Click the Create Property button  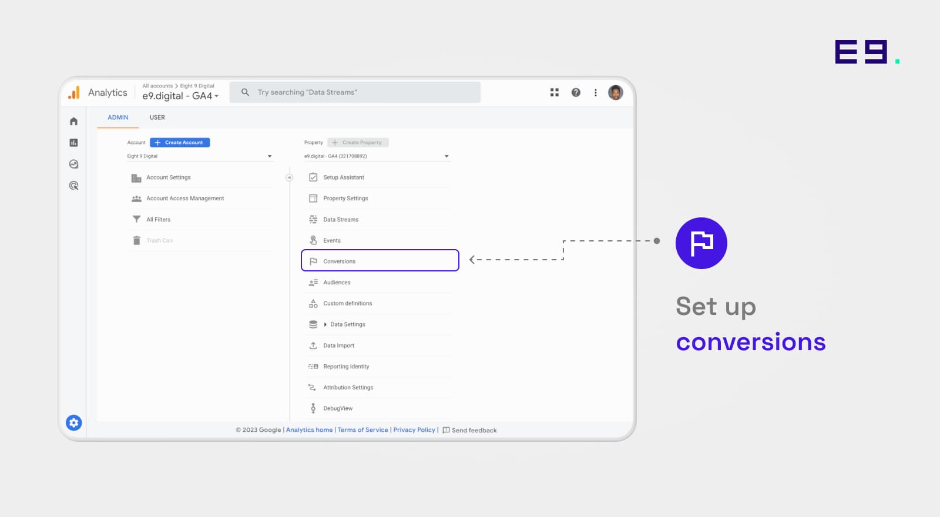coord(358,142)
